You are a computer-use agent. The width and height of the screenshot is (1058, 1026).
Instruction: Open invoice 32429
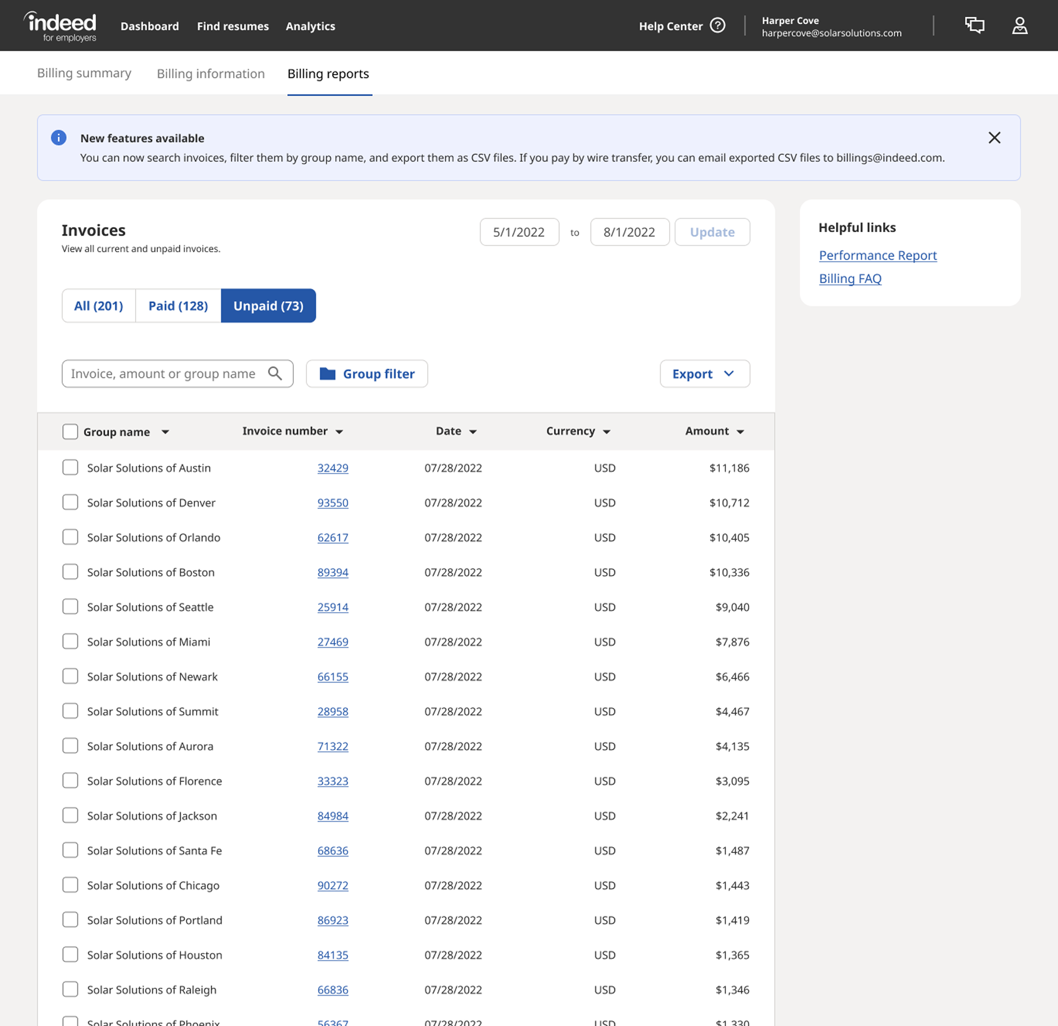tap(332, 467)
